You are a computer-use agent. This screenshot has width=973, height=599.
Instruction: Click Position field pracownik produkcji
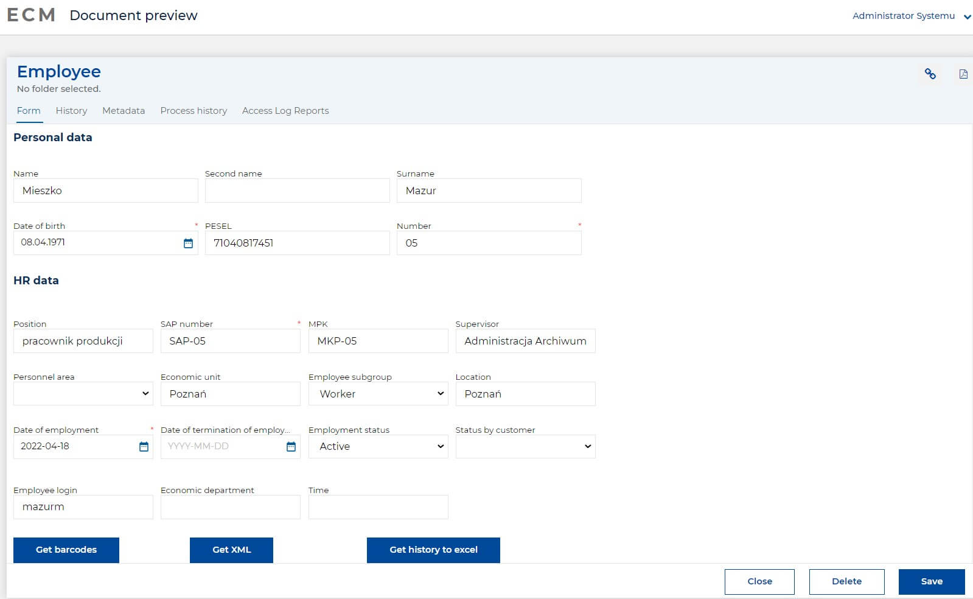click(x=83, y=341)
